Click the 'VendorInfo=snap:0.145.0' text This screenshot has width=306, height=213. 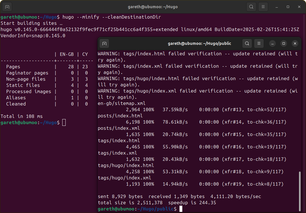[33, 36]
